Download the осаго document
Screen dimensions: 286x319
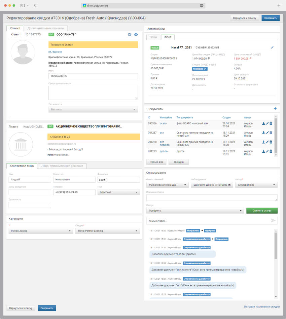pos(264,123)
